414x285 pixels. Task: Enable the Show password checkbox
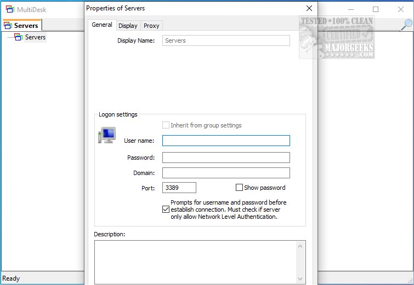coord(239,188)
